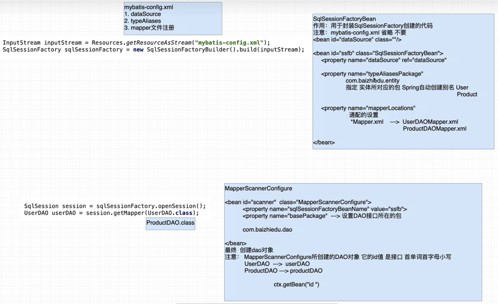Click the "UserDAOMapper.xml" file name
Screen dimensions: 498x304
(430, 122)
